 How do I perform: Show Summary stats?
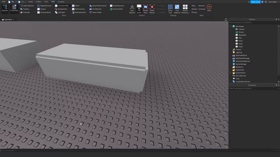(x=202, y=9)
